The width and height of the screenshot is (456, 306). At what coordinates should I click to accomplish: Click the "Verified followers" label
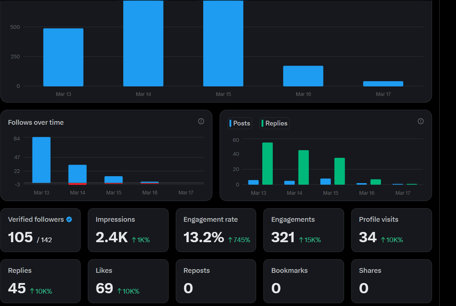(x=36, y=219)
